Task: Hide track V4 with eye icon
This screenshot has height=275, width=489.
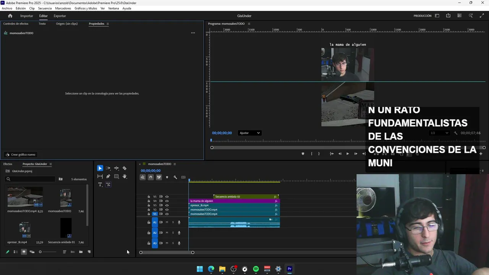Action: pos(167,201)
